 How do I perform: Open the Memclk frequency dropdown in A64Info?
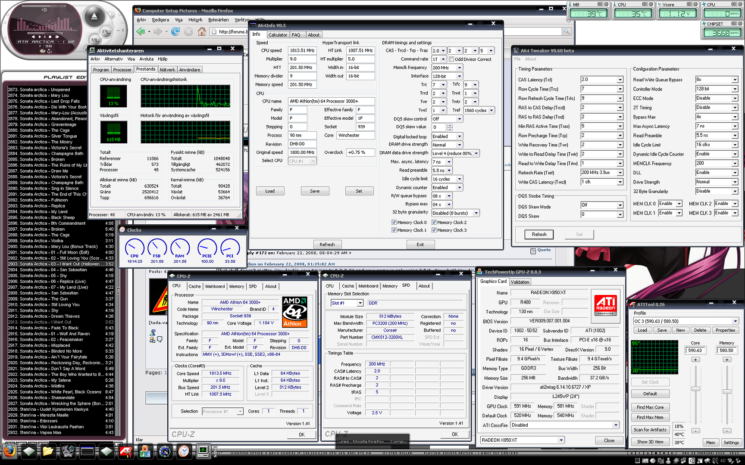point(460,68)
